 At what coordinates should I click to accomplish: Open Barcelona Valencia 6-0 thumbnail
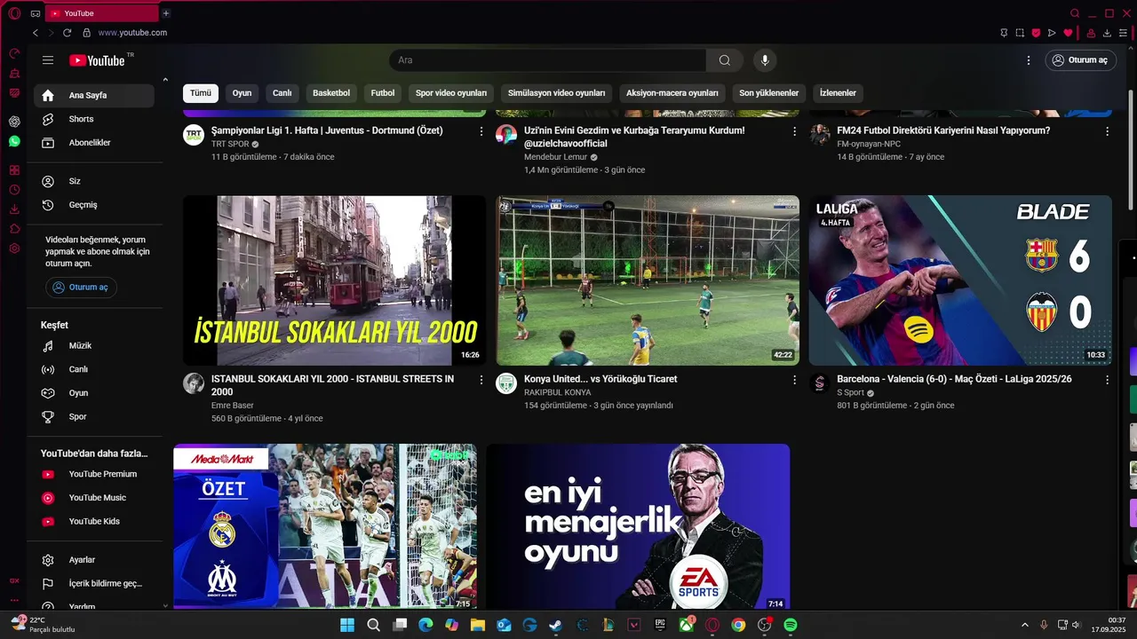click(x=960, y=280)
